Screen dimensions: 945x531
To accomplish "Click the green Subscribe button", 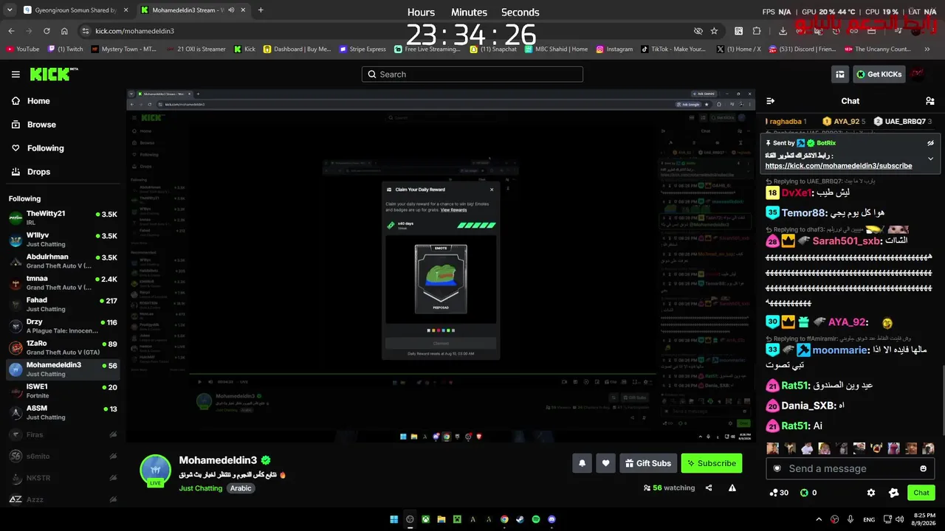I will [x=712, y=463].
